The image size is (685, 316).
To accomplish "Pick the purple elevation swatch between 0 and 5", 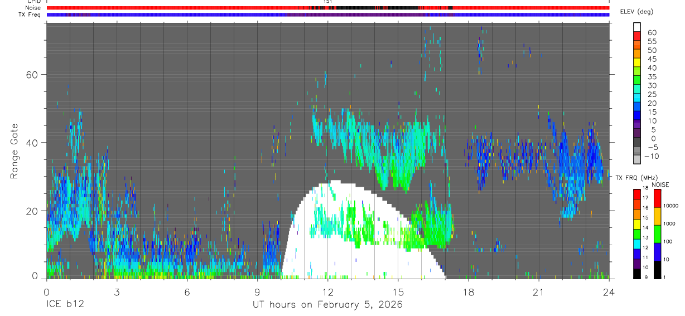I will [x=637, y=134].
